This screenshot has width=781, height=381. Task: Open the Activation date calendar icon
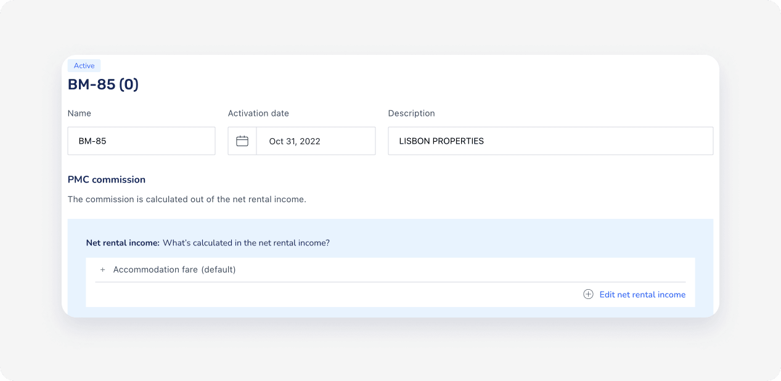click(242, 141)
